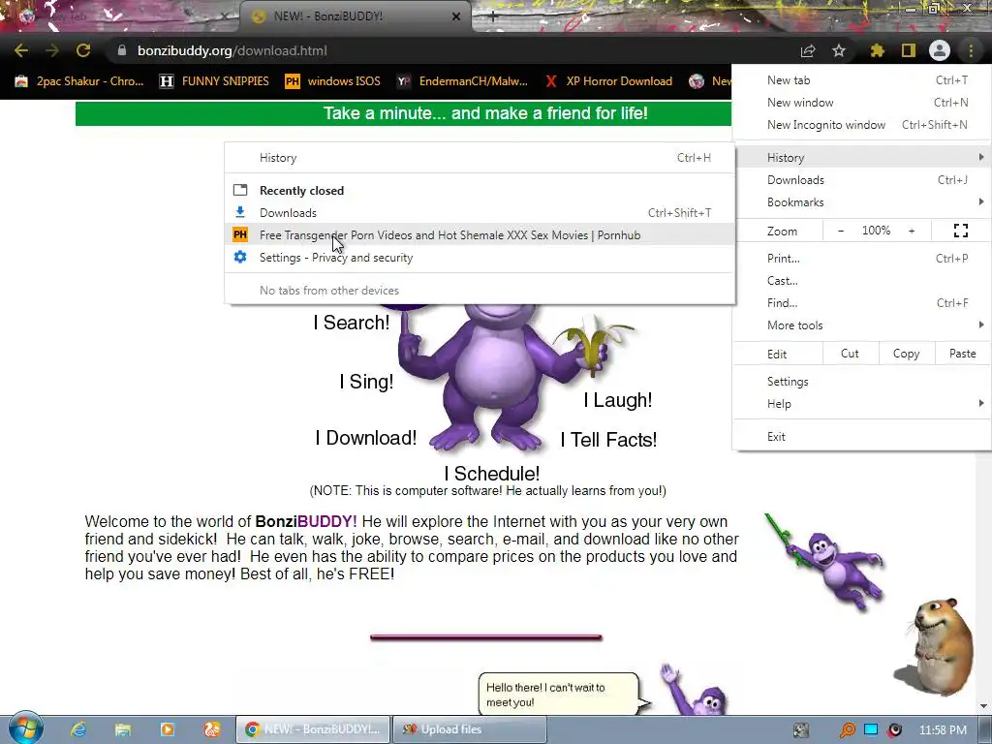The width and height of the screenshot is (992, 744).
Task: Increase zoom with plus button
Action: [912, 231]
